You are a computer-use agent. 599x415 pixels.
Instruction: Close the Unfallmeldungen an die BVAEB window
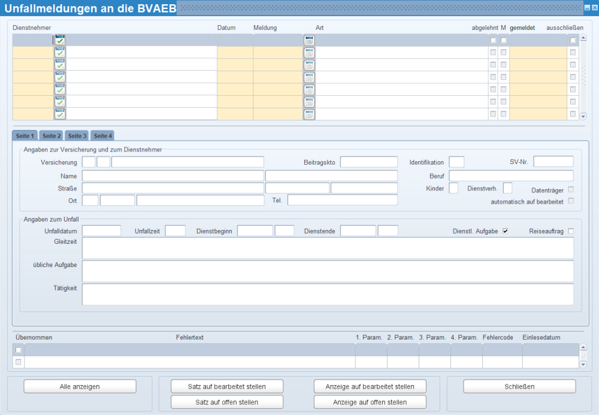click(594, 8)
